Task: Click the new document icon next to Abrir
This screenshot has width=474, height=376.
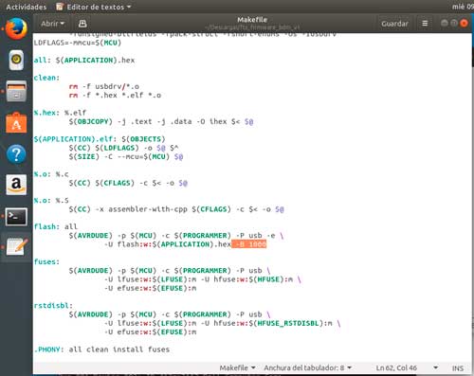Action: 82,24
